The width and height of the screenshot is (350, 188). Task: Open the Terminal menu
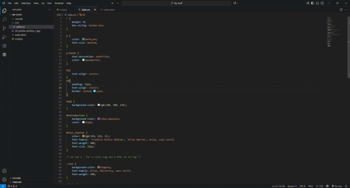(59, 3)
